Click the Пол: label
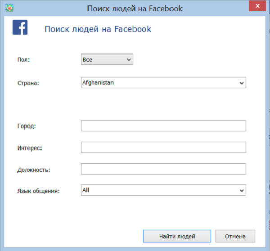The image size is (270, 251). [23, 59]
